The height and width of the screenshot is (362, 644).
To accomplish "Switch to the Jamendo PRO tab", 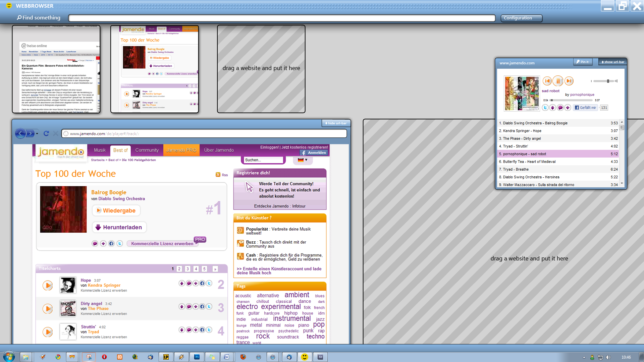I will tap(181, 150).
